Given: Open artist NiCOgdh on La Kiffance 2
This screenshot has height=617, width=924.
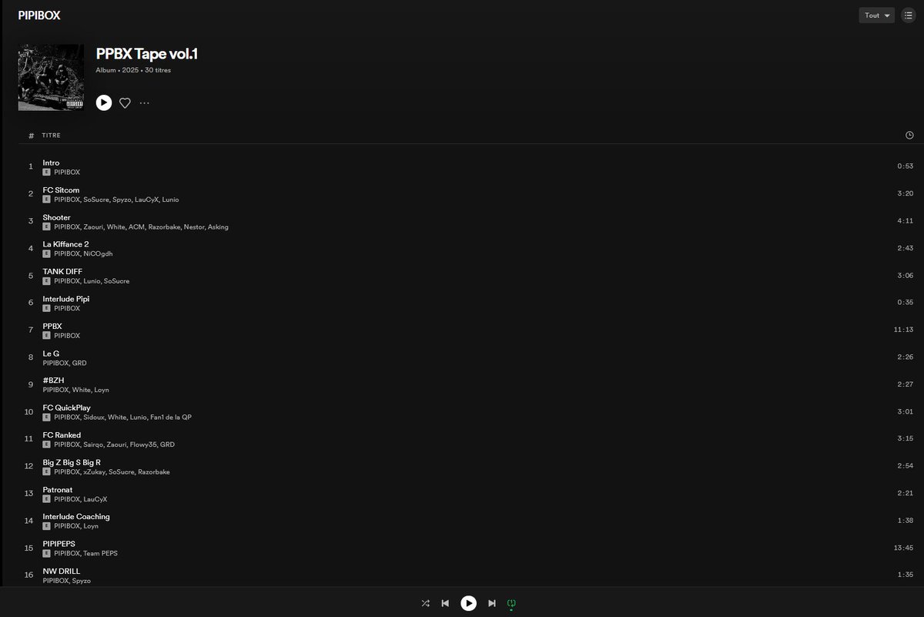Looking at the screenshot, I should (98, 253).
